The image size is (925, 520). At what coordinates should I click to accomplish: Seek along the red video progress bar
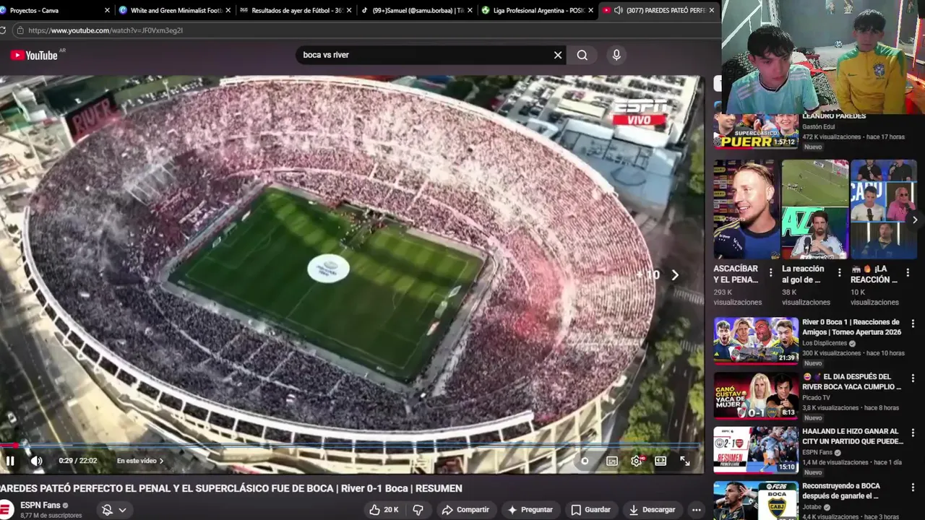tap(350, 446)
